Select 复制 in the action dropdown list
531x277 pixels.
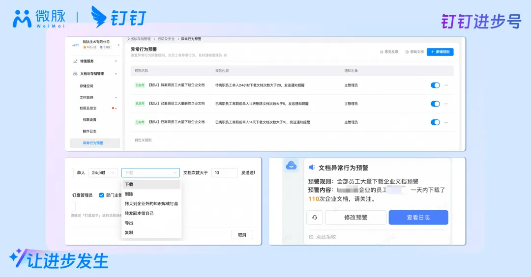coord(151,233)
